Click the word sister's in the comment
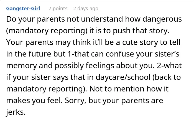This screenshot has width=194, height=120. [167, 54]
